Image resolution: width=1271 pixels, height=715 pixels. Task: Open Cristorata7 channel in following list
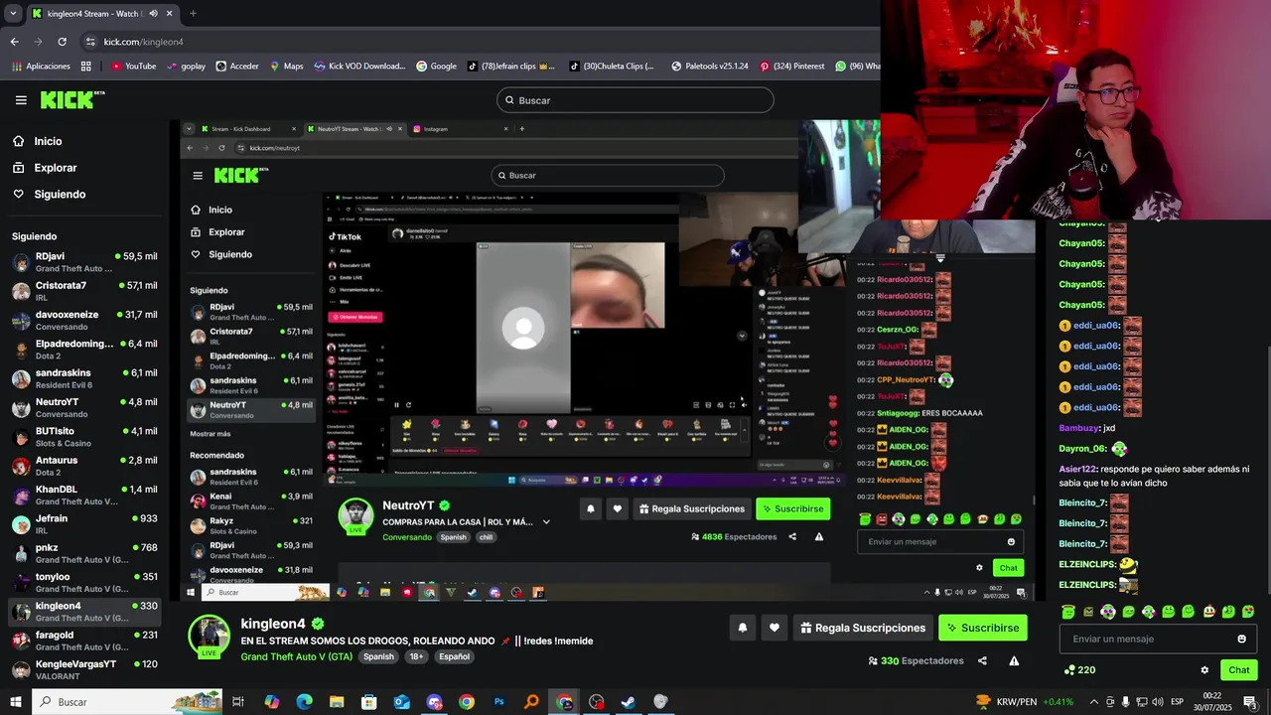coord(84,291)
